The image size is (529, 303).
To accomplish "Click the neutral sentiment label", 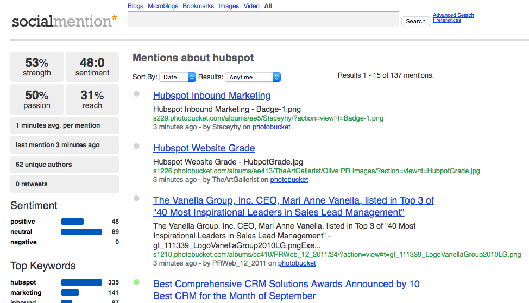I will click(21, 232).
